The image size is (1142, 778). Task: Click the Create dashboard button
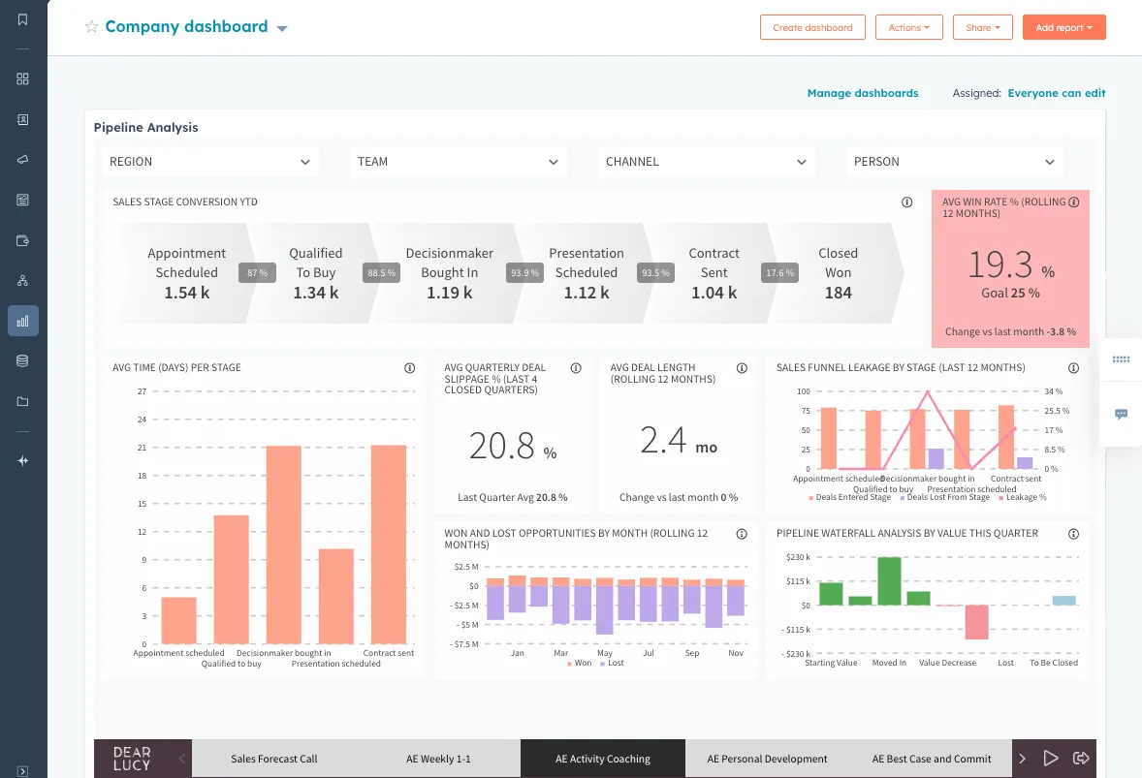tap(812, 27)
